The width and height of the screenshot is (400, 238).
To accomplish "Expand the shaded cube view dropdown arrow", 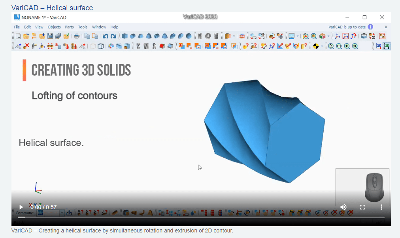I will pos(328,36).
